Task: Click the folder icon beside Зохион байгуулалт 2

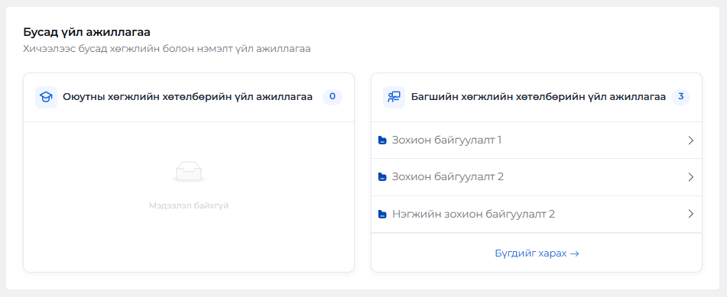Action: tap(382, 177)
